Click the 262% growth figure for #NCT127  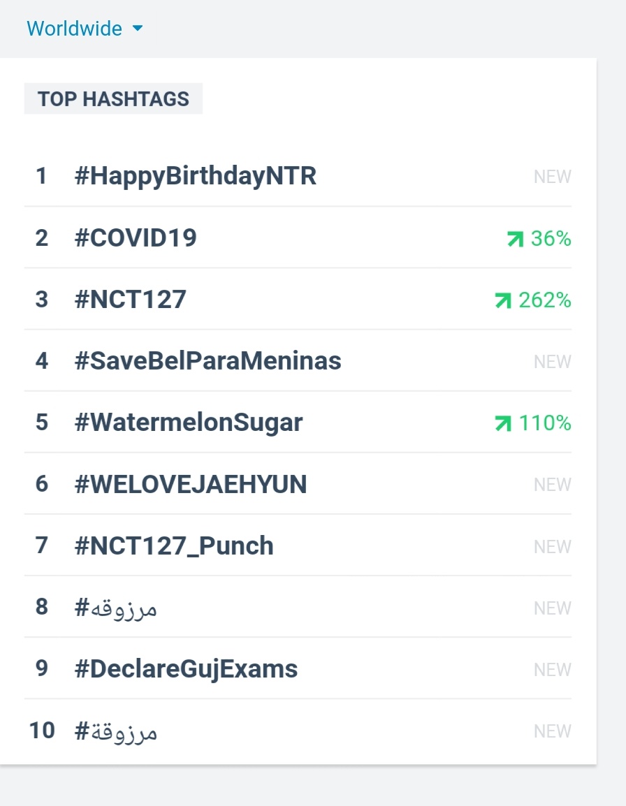(545, 300)
